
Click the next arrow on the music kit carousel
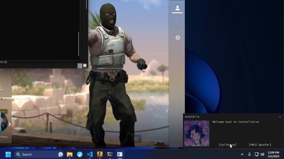[9, 124]
